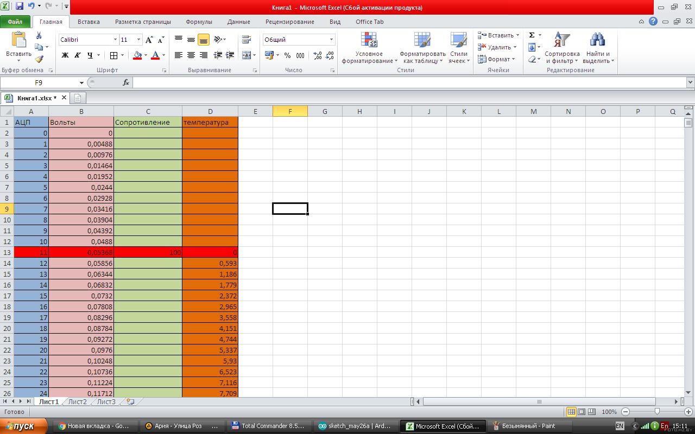
Task: Toggle italic formatting (К)
Action: pos(77,55)
